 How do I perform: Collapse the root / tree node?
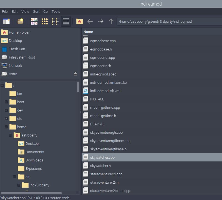click(x=2, y=85)
